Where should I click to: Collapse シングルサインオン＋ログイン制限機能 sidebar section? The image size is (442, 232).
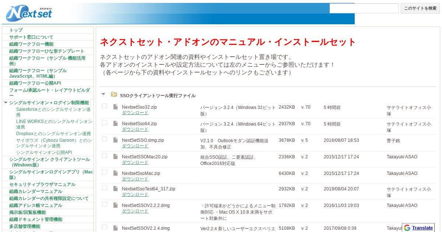6,103
